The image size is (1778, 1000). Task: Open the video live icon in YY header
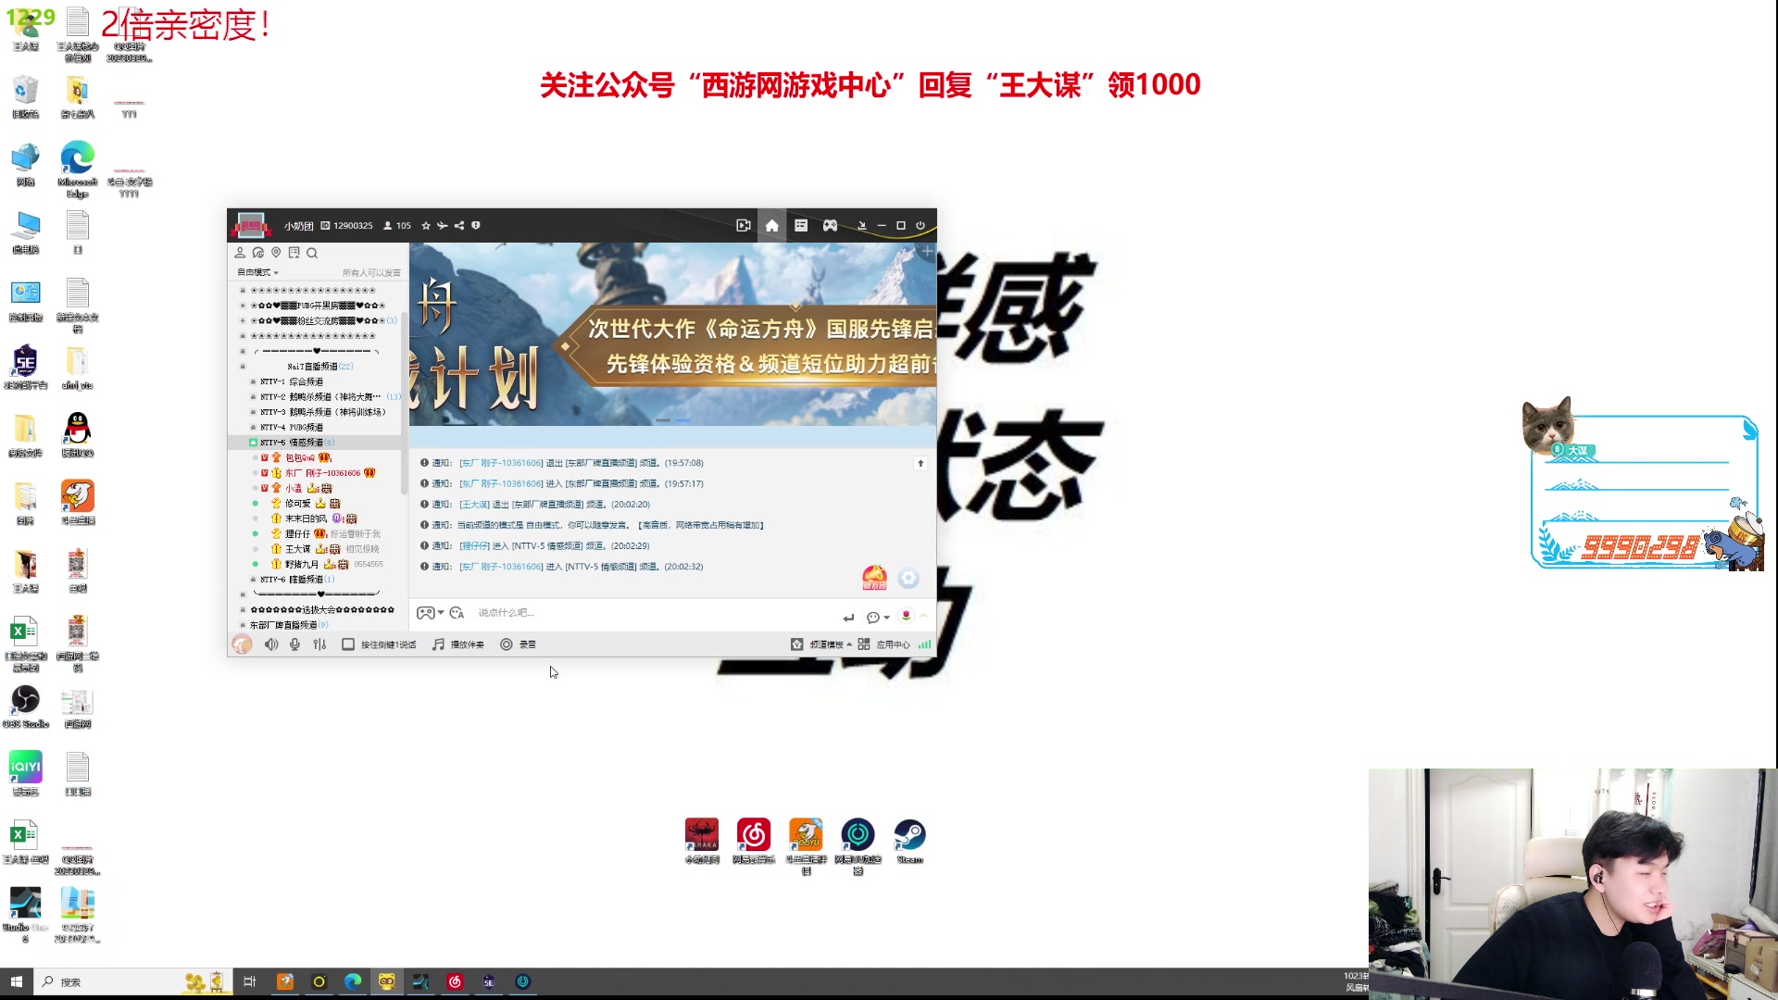point(743,225)
